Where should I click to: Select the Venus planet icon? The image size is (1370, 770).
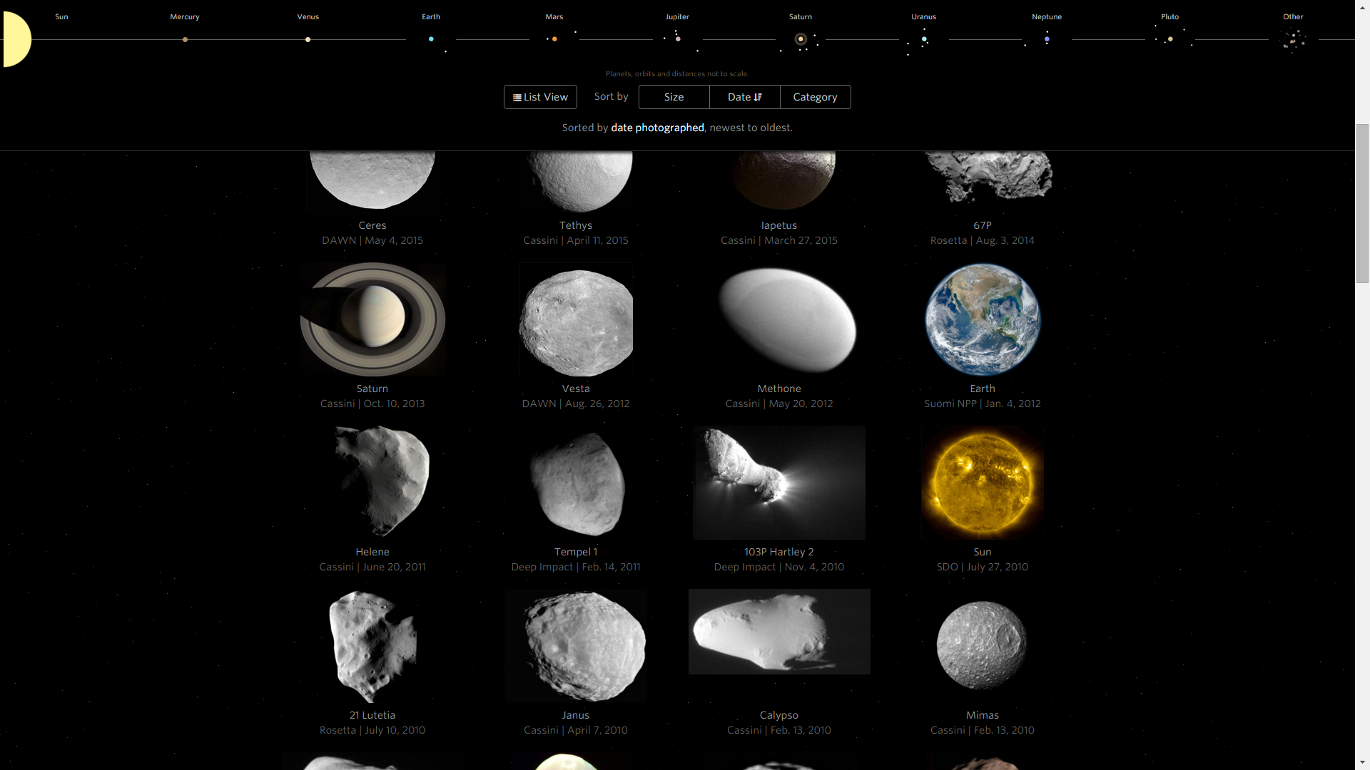[308, 39]
